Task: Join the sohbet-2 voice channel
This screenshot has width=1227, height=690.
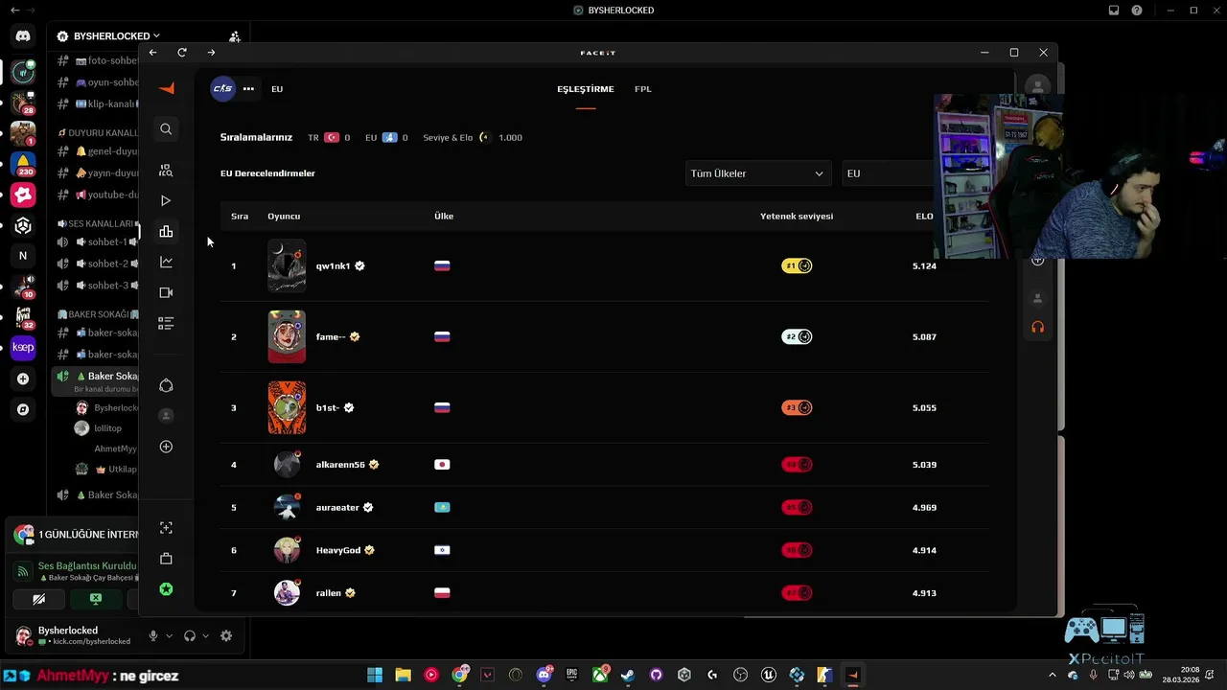Action: (x=96, y=264)
